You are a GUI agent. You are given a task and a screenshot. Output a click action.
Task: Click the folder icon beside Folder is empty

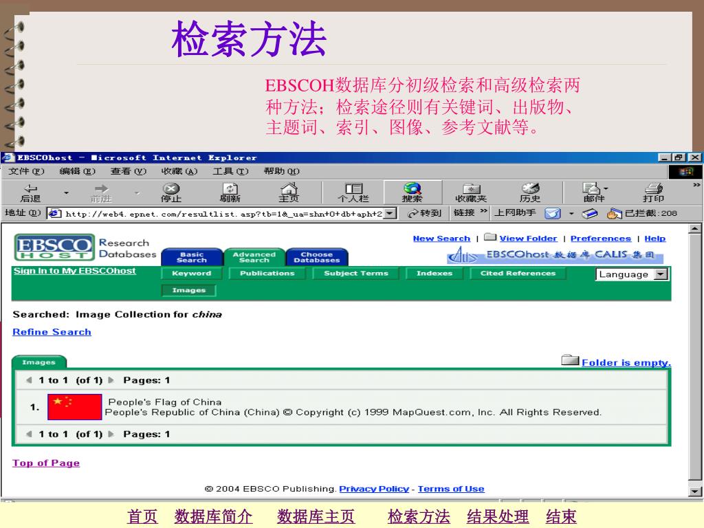tap(570, 360)
